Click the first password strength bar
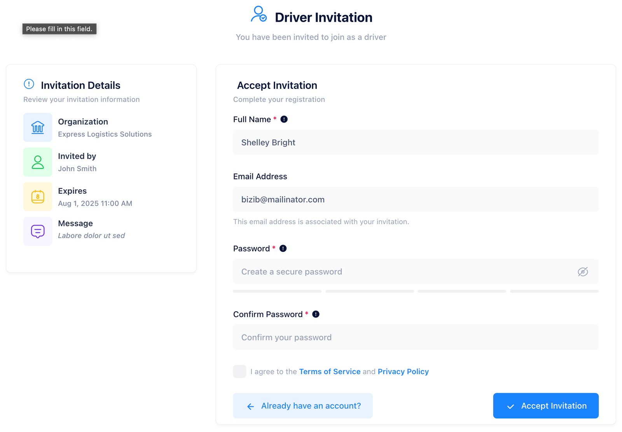Screen dimensions: 622x432 [x=277, y=291]
